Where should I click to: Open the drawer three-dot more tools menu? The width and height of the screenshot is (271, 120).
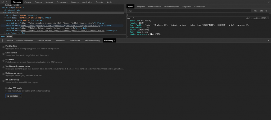(3, 41)
